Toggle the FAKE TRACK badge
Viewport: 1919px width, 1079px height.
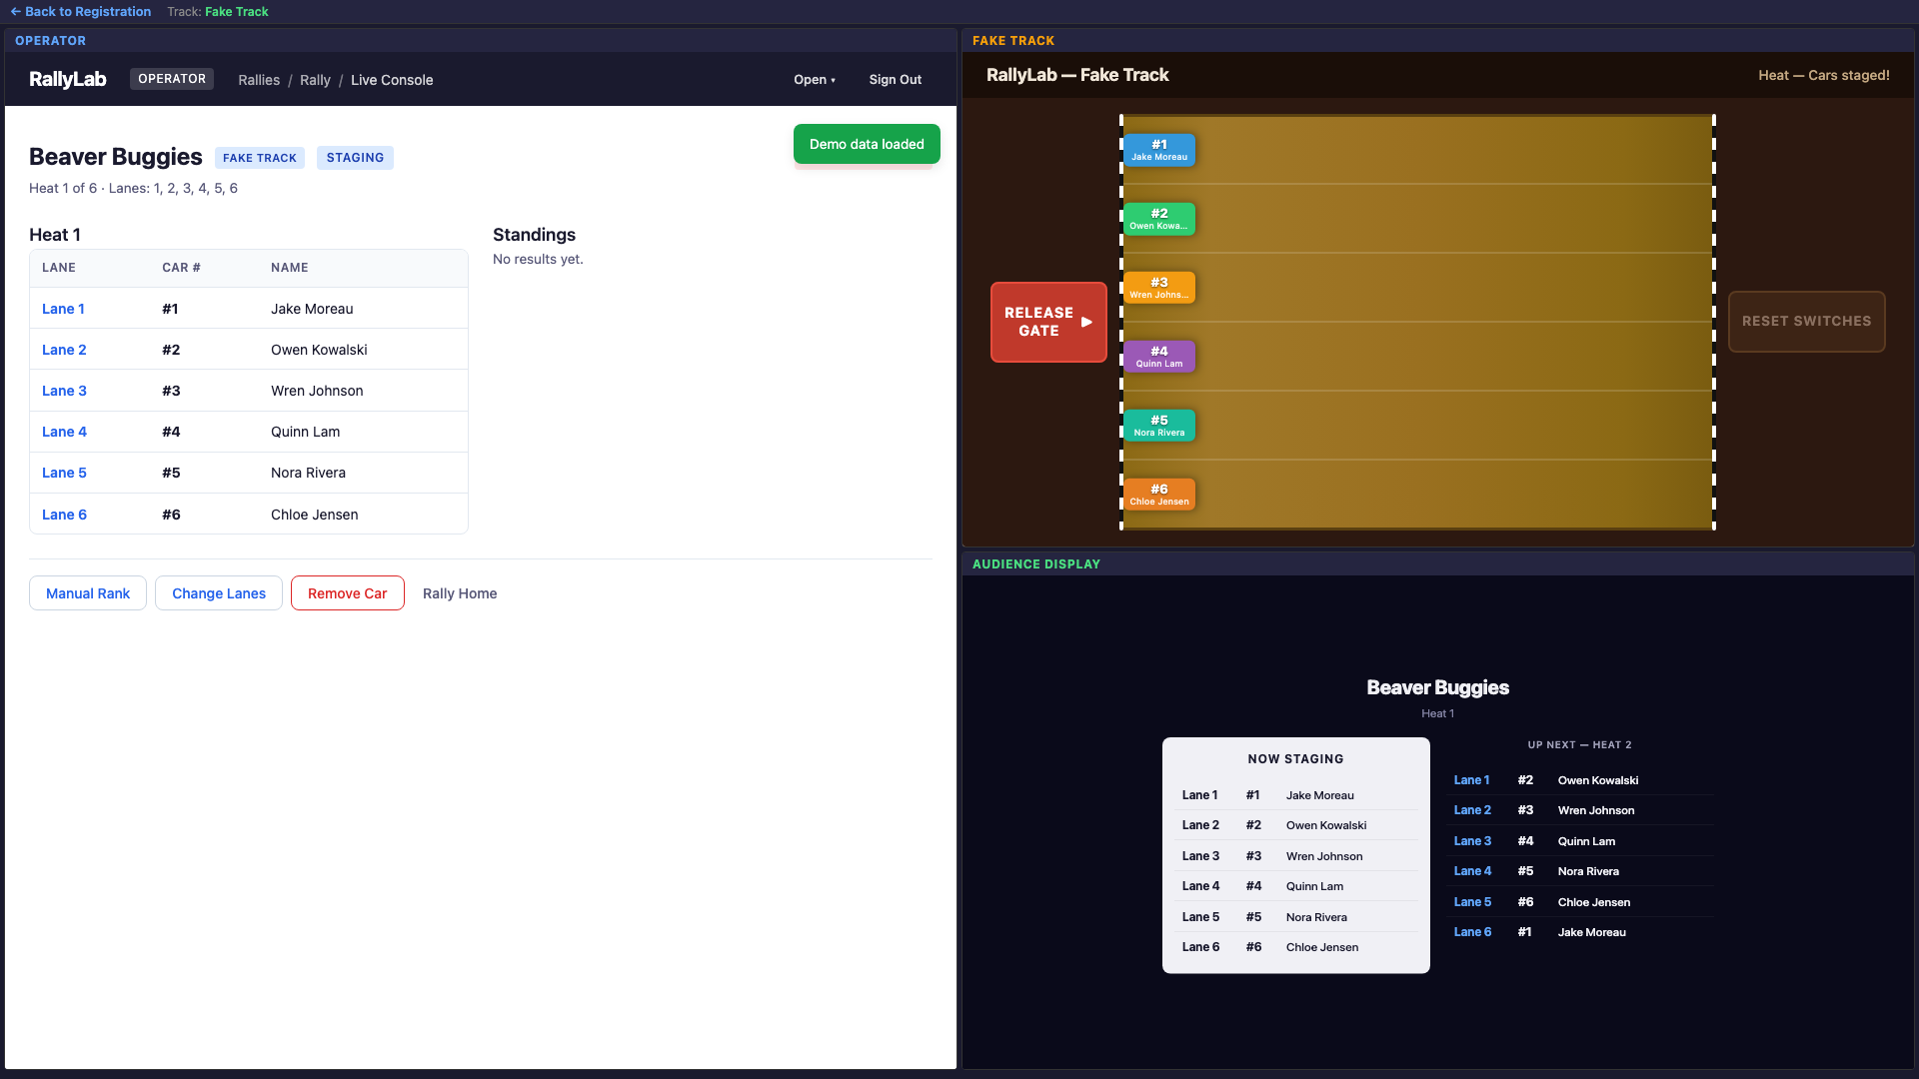(259, 157)
